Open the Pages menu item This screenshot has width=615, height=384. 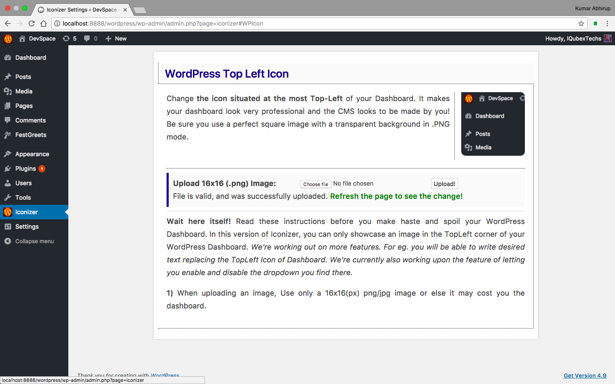[34, 106]
